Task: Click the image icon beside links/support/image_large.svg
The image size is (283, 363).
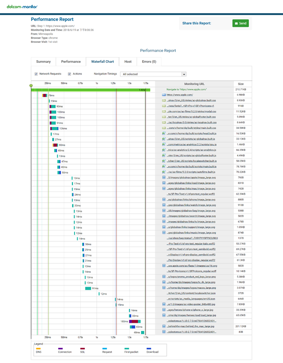Action: coord(164,227)
